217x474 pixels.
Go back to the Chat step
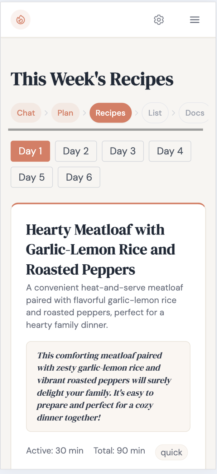26,113
